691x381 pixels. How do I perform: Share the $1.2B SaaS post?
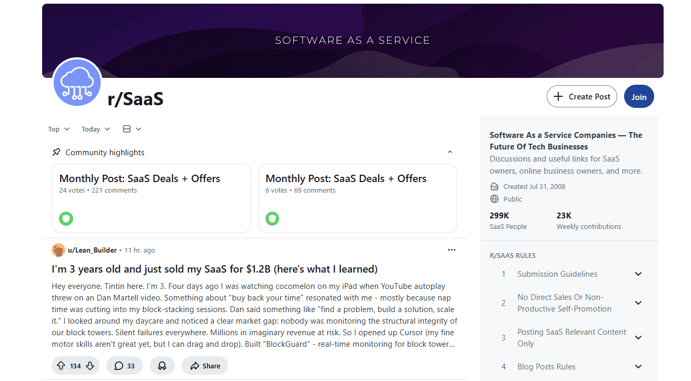pos(205,366)
